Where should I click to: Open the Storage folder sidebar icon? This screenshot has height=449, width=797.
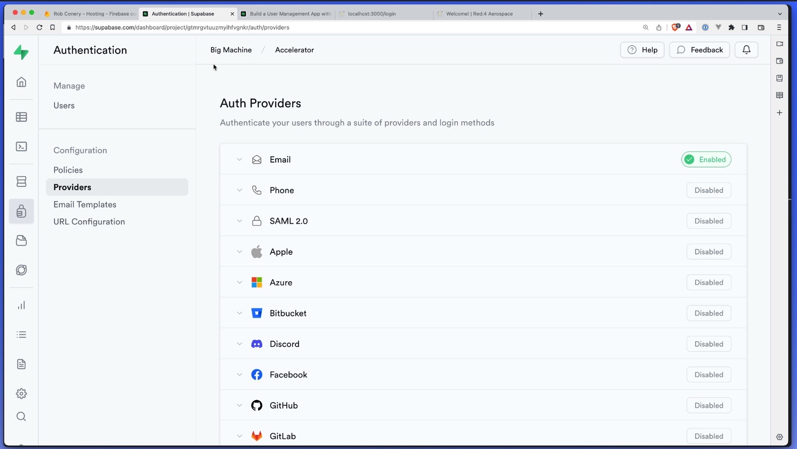coord(21,240)
